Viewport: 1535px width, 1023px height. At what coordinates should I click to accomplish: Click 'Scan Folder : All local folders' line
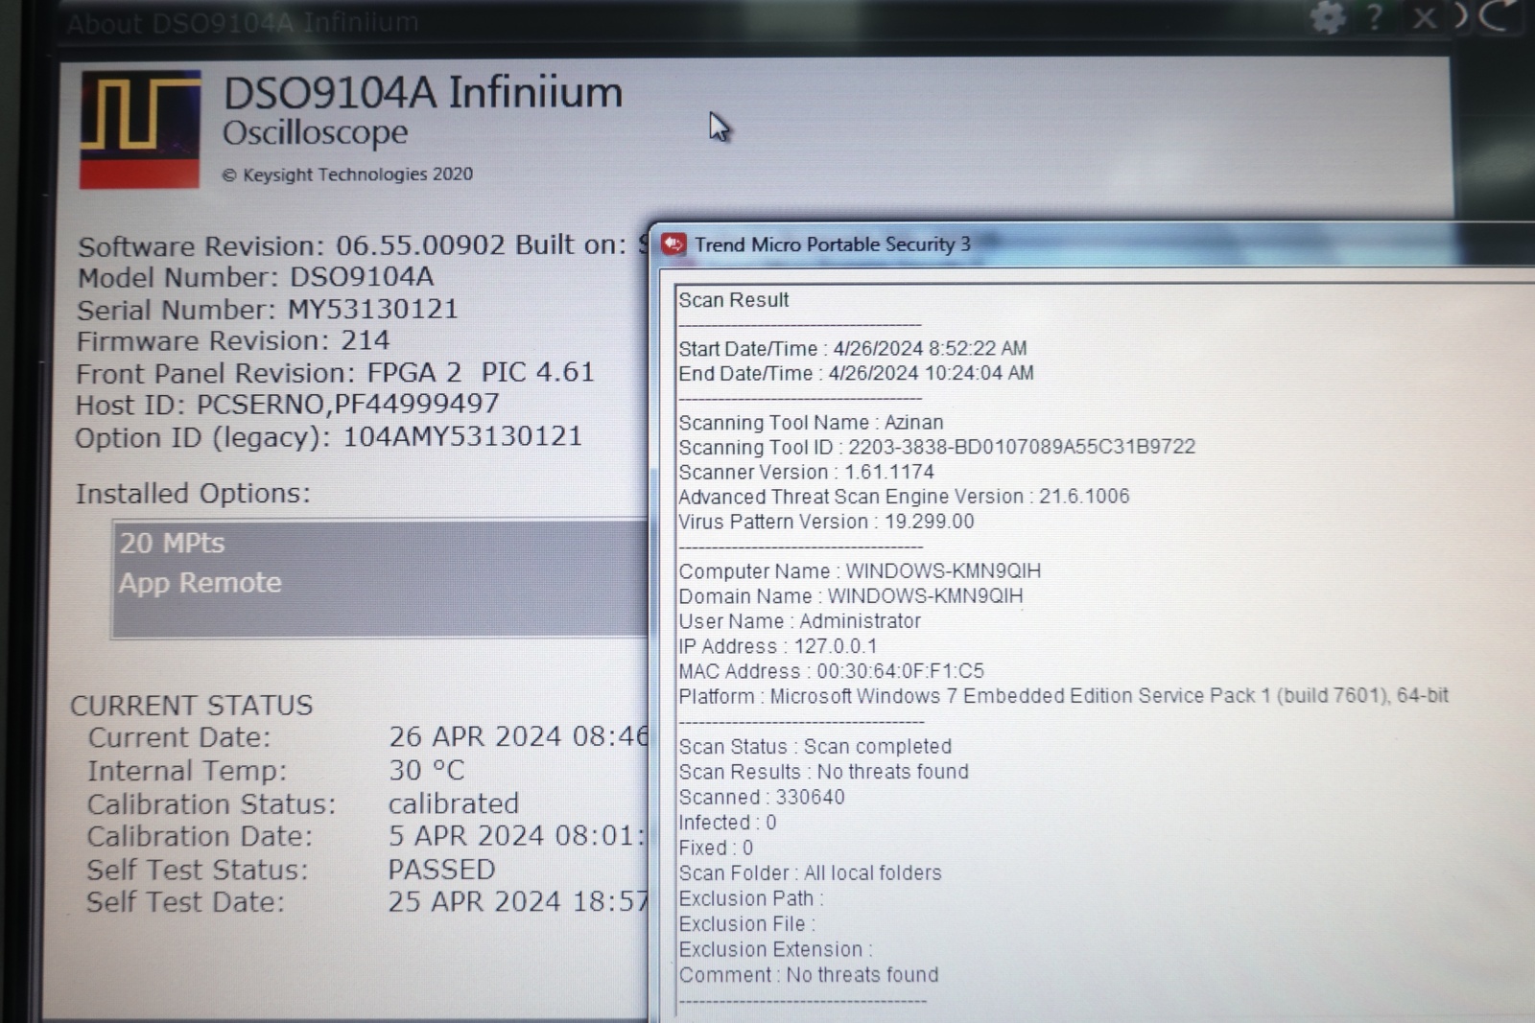coord(810,873)
